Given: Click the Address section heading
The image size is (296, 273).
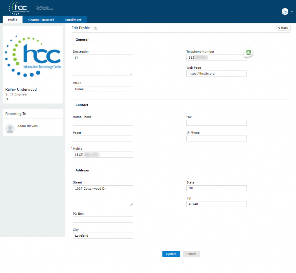Looking at the screenshot, I should pos(82,170).
